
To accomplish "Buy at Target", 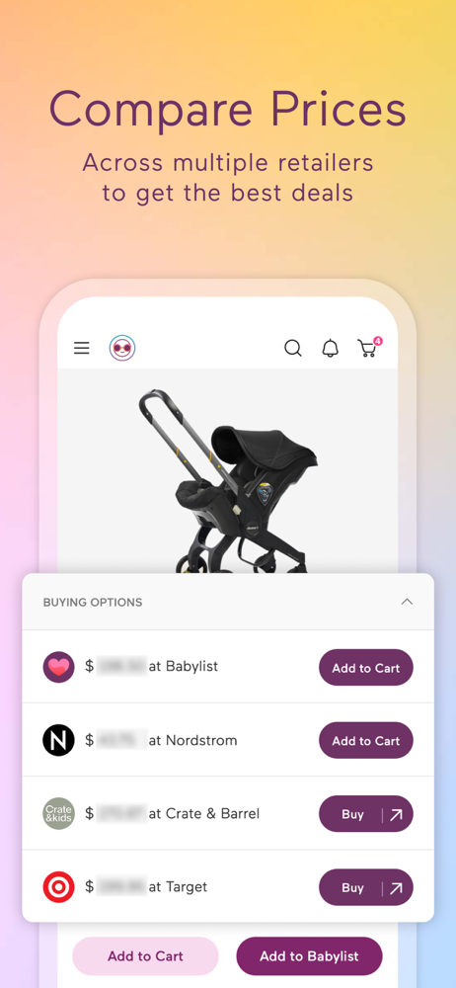I will click(x=366, y=887).
